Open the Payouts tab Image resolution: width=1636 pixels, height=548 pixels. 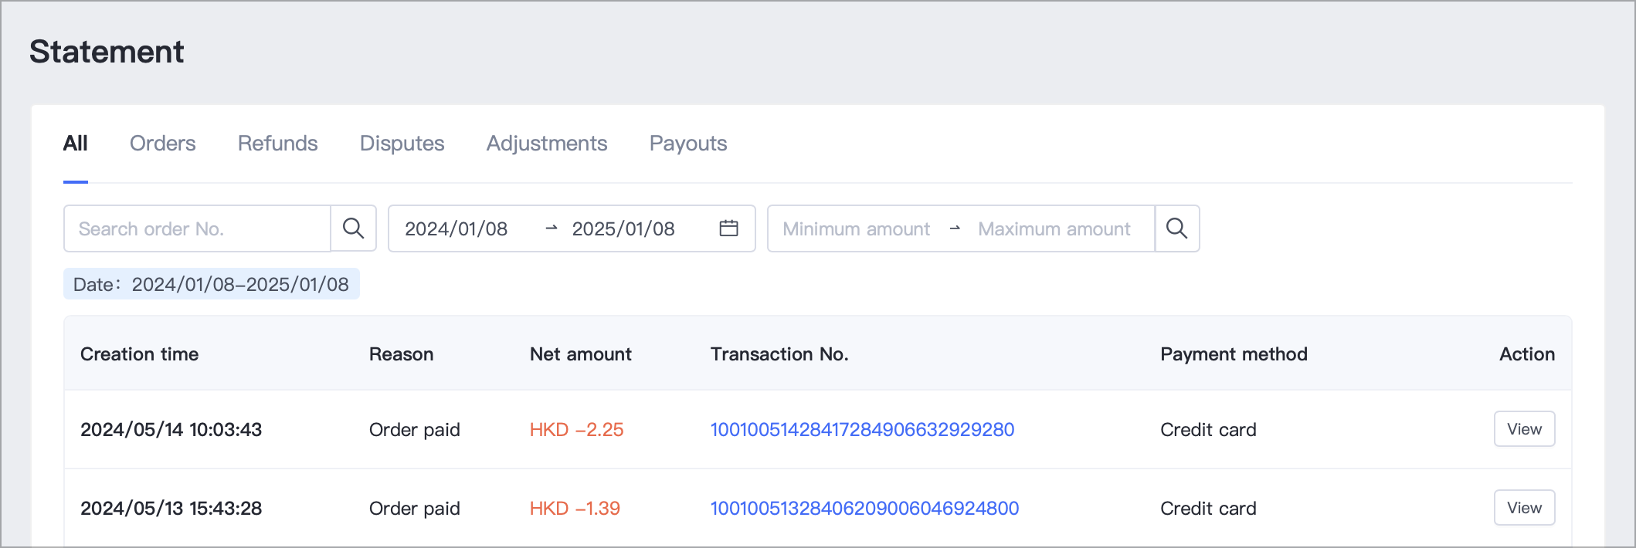tap(687, 144)
